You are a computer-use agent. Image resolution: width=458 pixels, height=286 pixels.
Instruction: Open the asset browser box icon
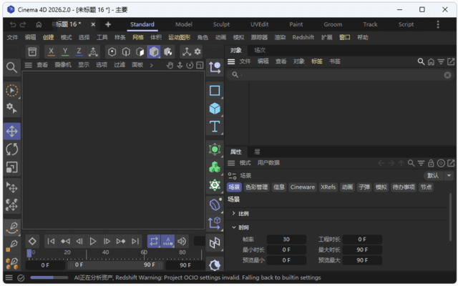click(x=32, y=52)
